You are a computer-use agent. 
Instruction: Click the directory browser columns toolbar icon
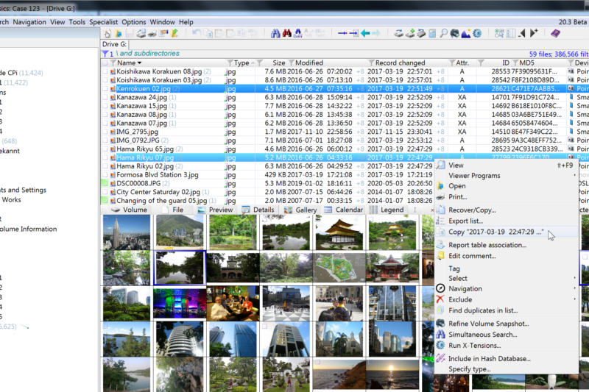coord(510,33)
